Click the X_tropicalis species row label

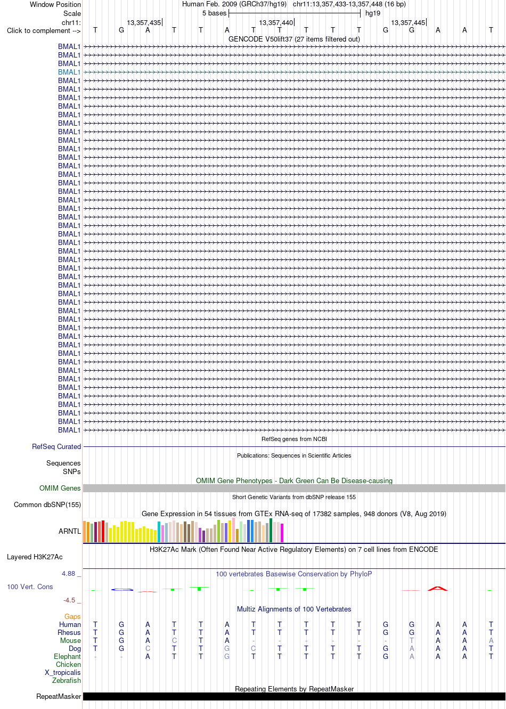(63, 672)
